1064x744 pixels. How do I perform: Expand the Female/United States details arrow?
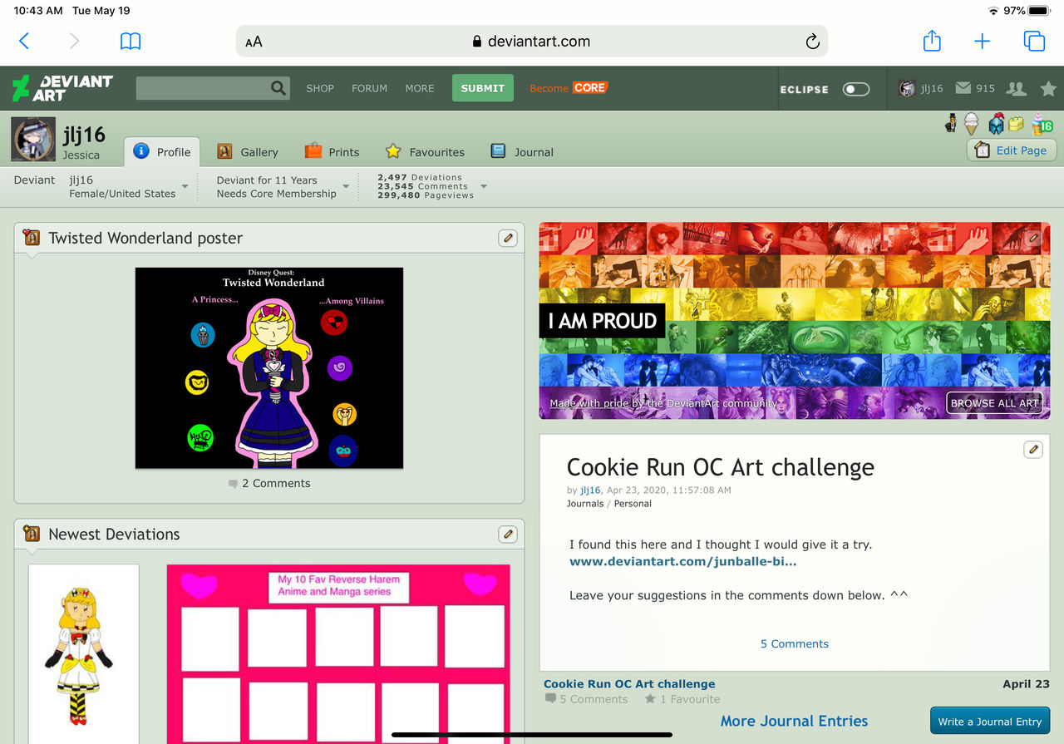click(x=185, y=187)
